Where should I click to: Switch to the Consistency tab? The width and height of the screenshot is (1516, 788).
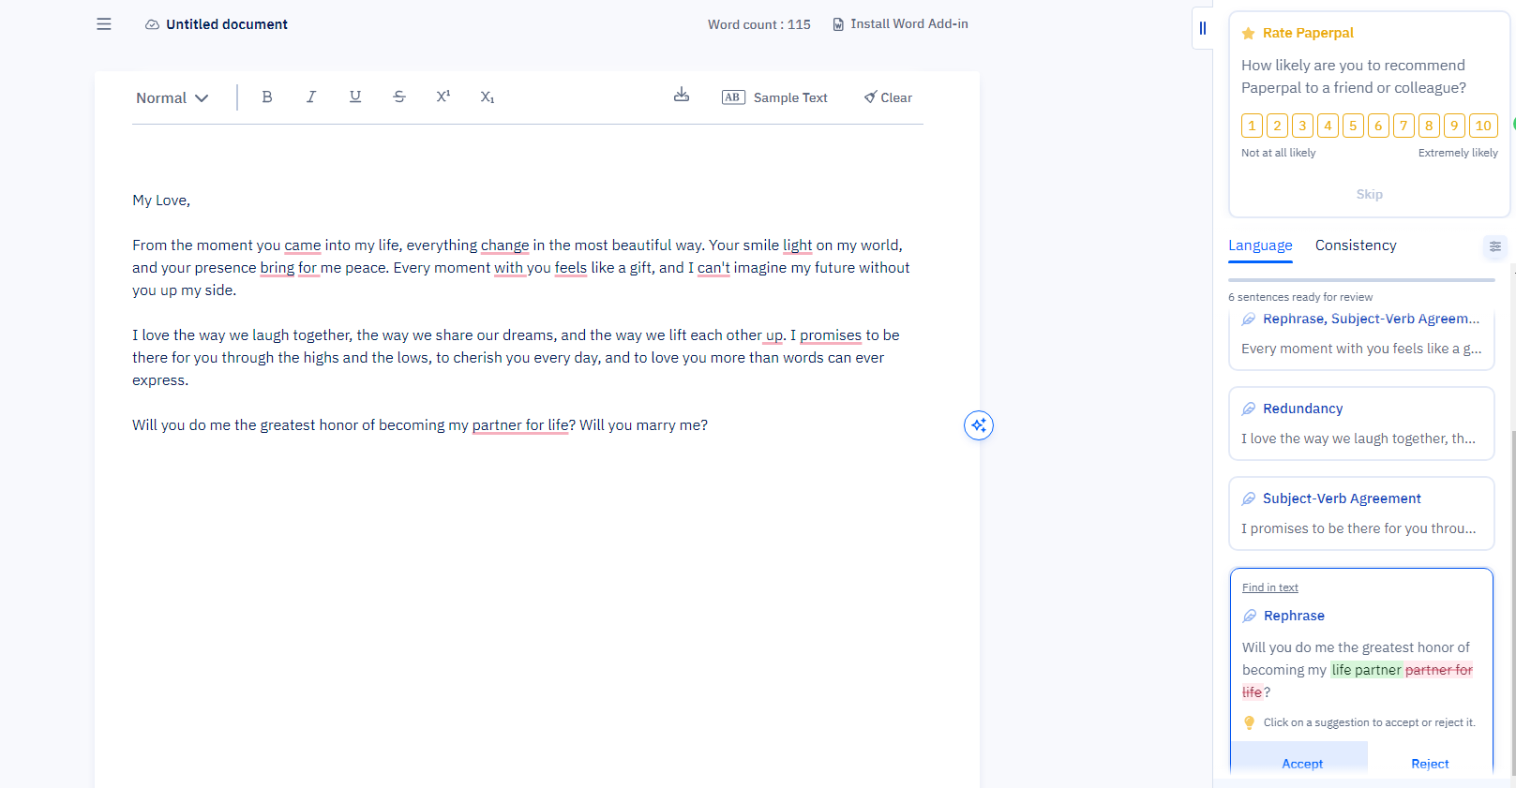tap(1355, 245)
